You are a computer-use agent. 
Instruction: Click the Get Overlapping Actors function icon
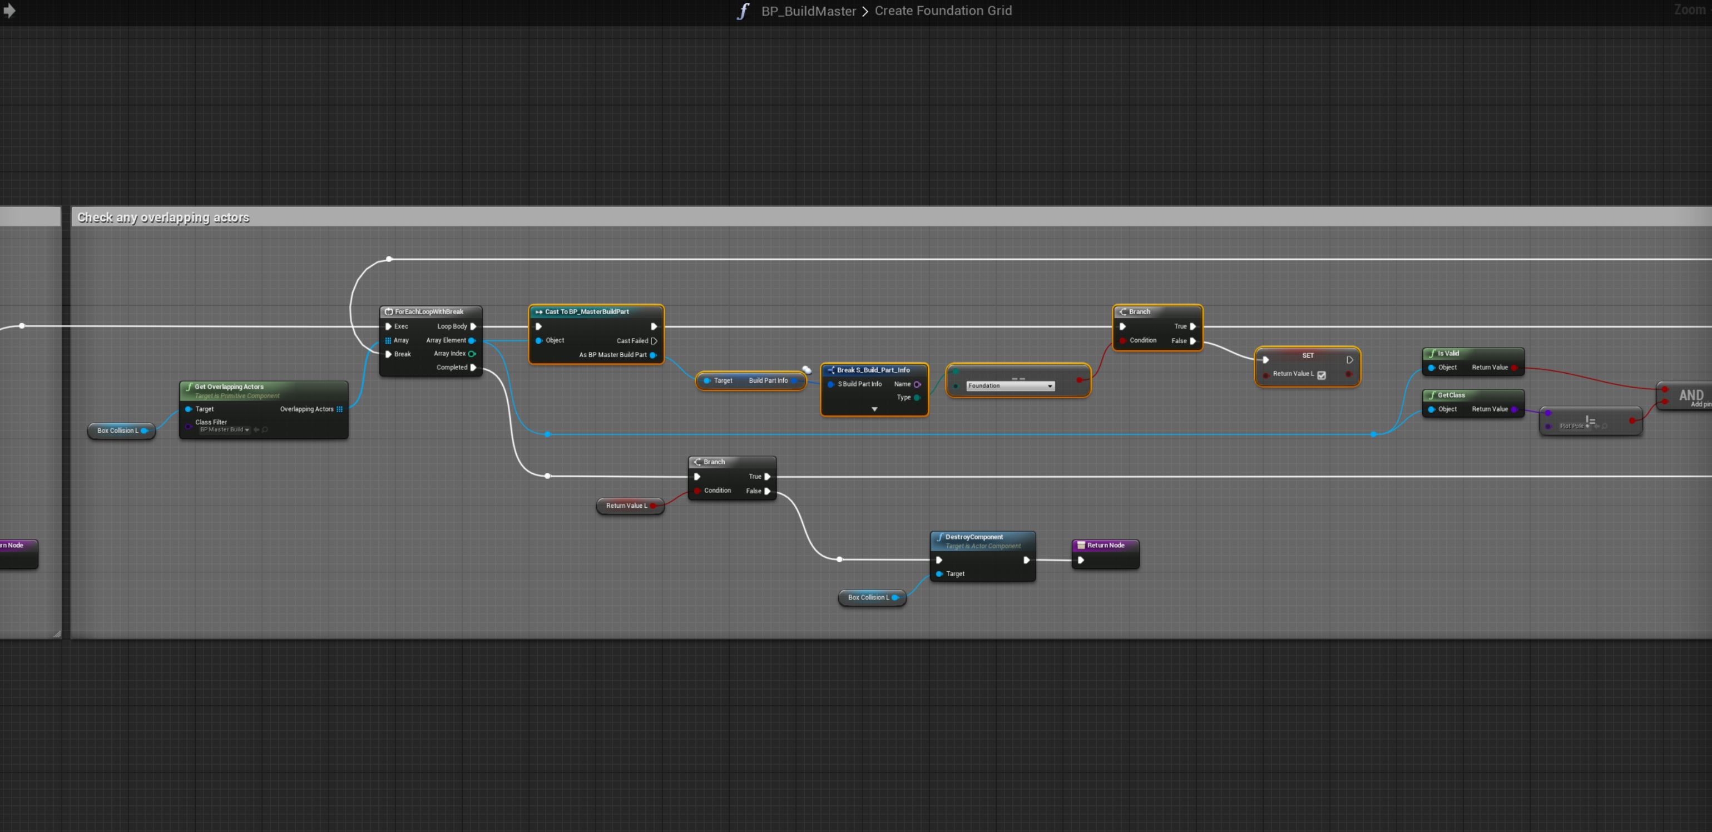[190, 387]
